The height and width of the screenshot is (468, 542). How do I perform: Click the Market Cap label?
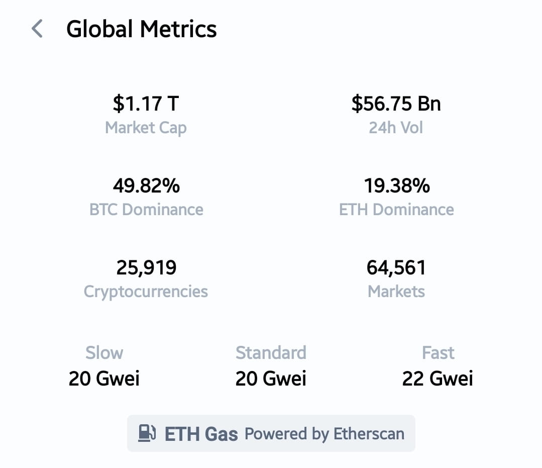click(x=146, y=128)
